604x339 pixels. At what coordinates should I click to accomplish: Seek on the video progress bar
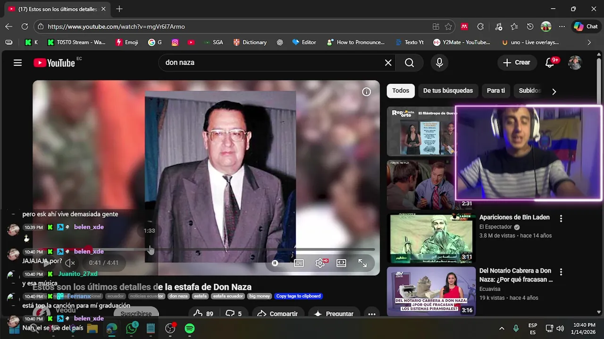coord(206,250)
